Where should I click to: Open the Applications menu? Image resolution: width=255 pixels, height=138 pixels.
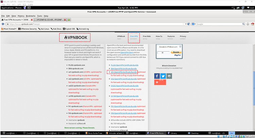7,8
